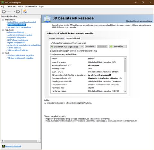Open Asztali színbeállítások megadása

tap(20, 35)
